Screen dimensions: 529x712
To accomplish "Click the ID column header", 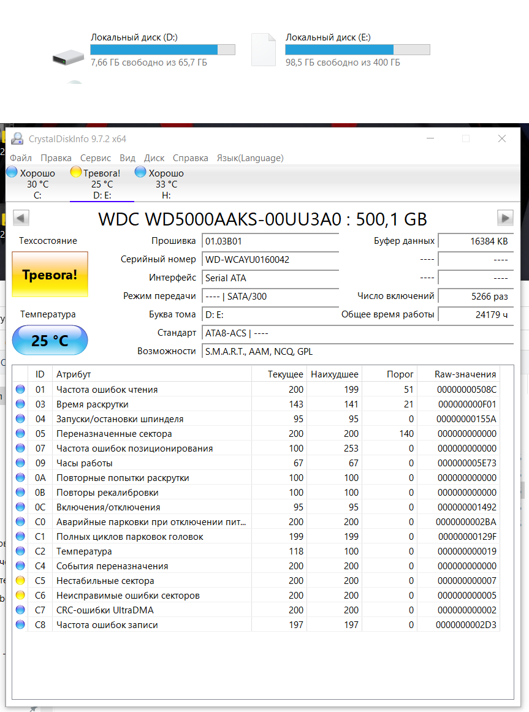I will pyautogui.click(x=40, y=374).
